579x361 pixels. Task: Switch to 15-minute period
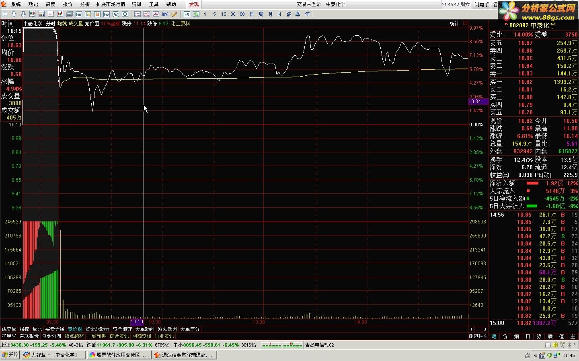click(x=224, y=14)
